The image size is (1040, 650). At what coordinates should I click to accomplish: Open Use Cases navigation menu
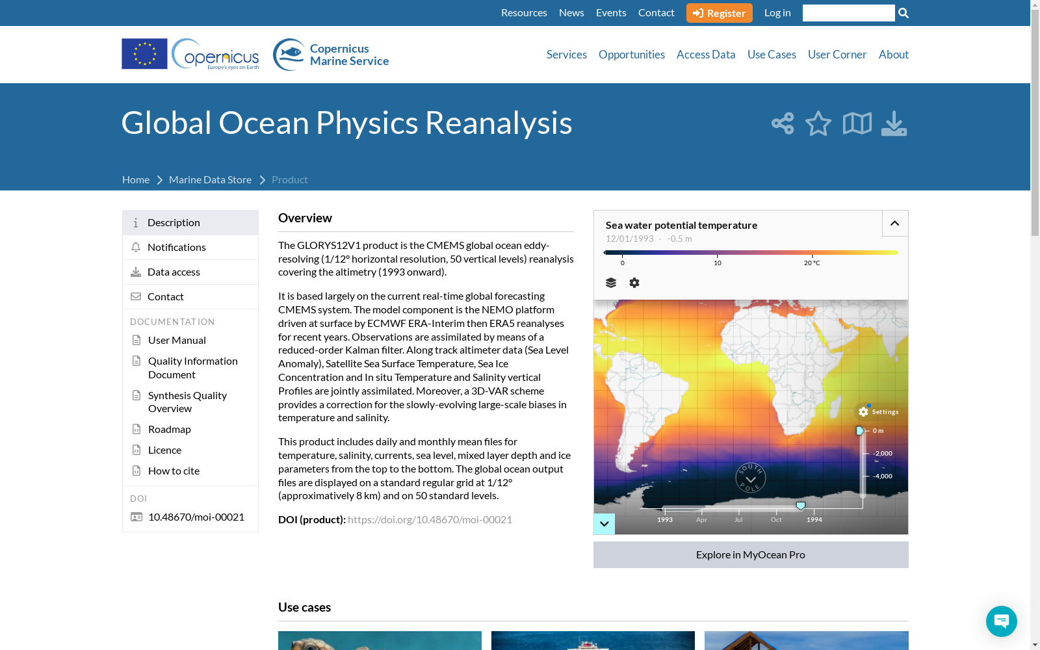point(772,55)
